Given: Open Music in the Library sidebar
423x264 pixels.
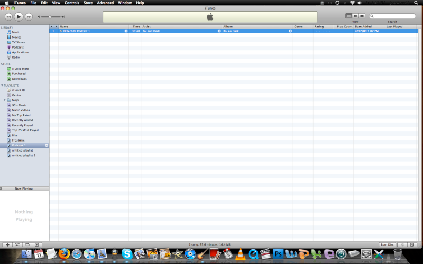Looking at the screenshot, I should [x=16, y=32].
